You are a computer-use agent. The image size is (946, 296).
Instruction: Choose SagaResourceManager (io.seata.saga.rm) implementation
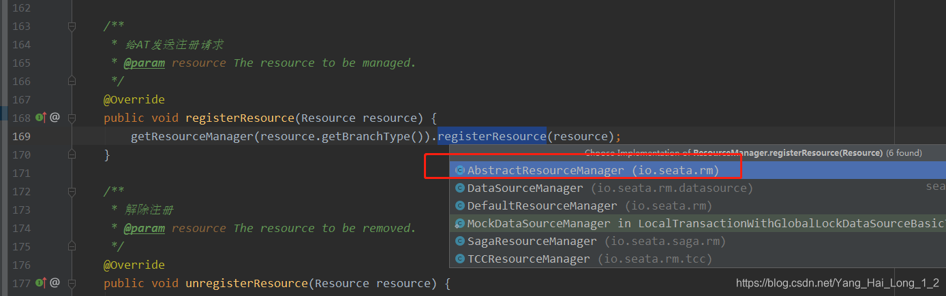(697, 241)
